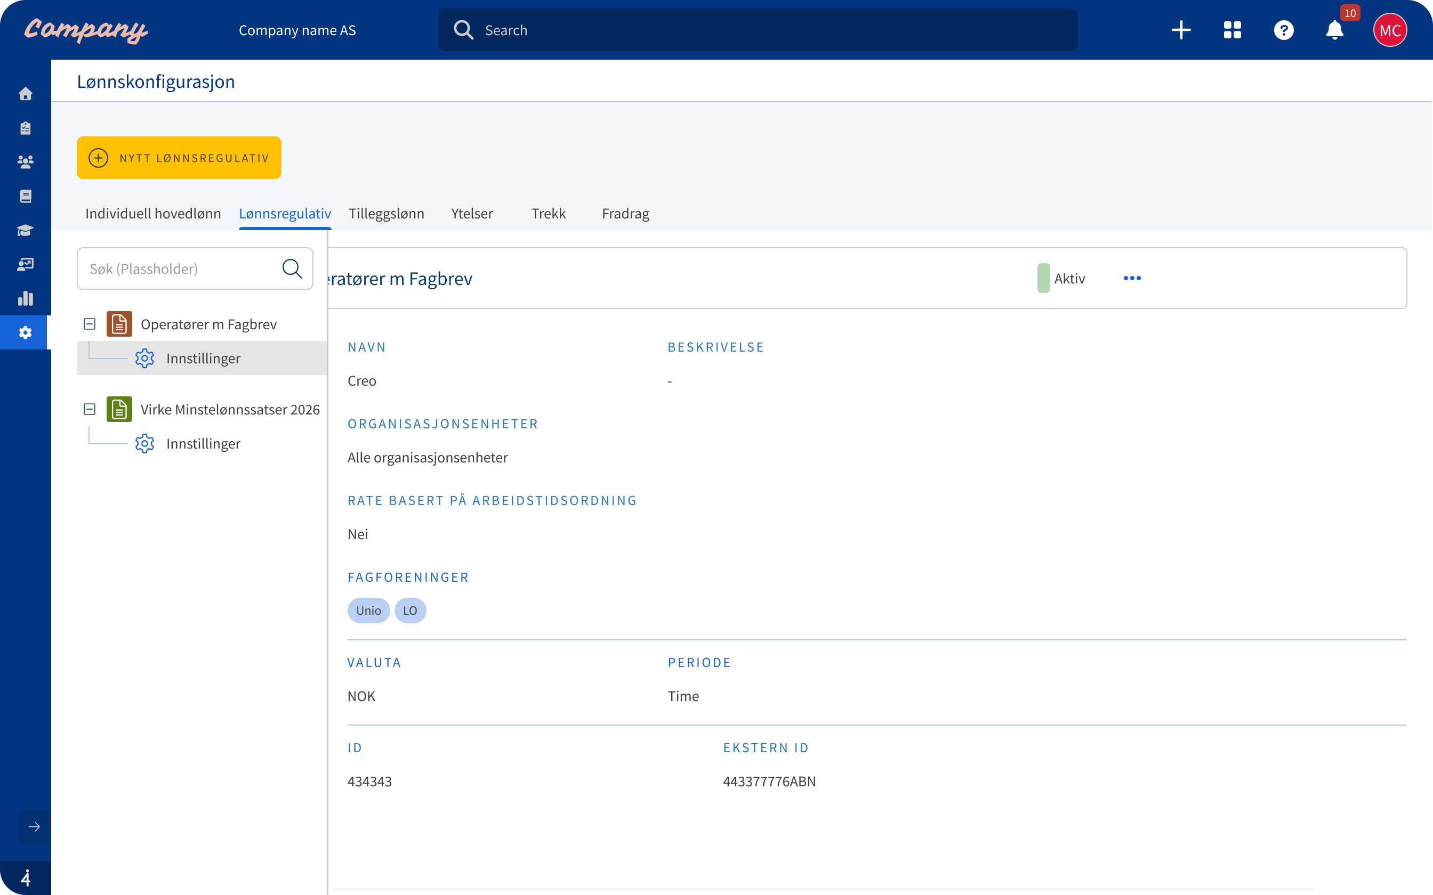
Task: Click the Fagforeninger section label
Action: 408,577
